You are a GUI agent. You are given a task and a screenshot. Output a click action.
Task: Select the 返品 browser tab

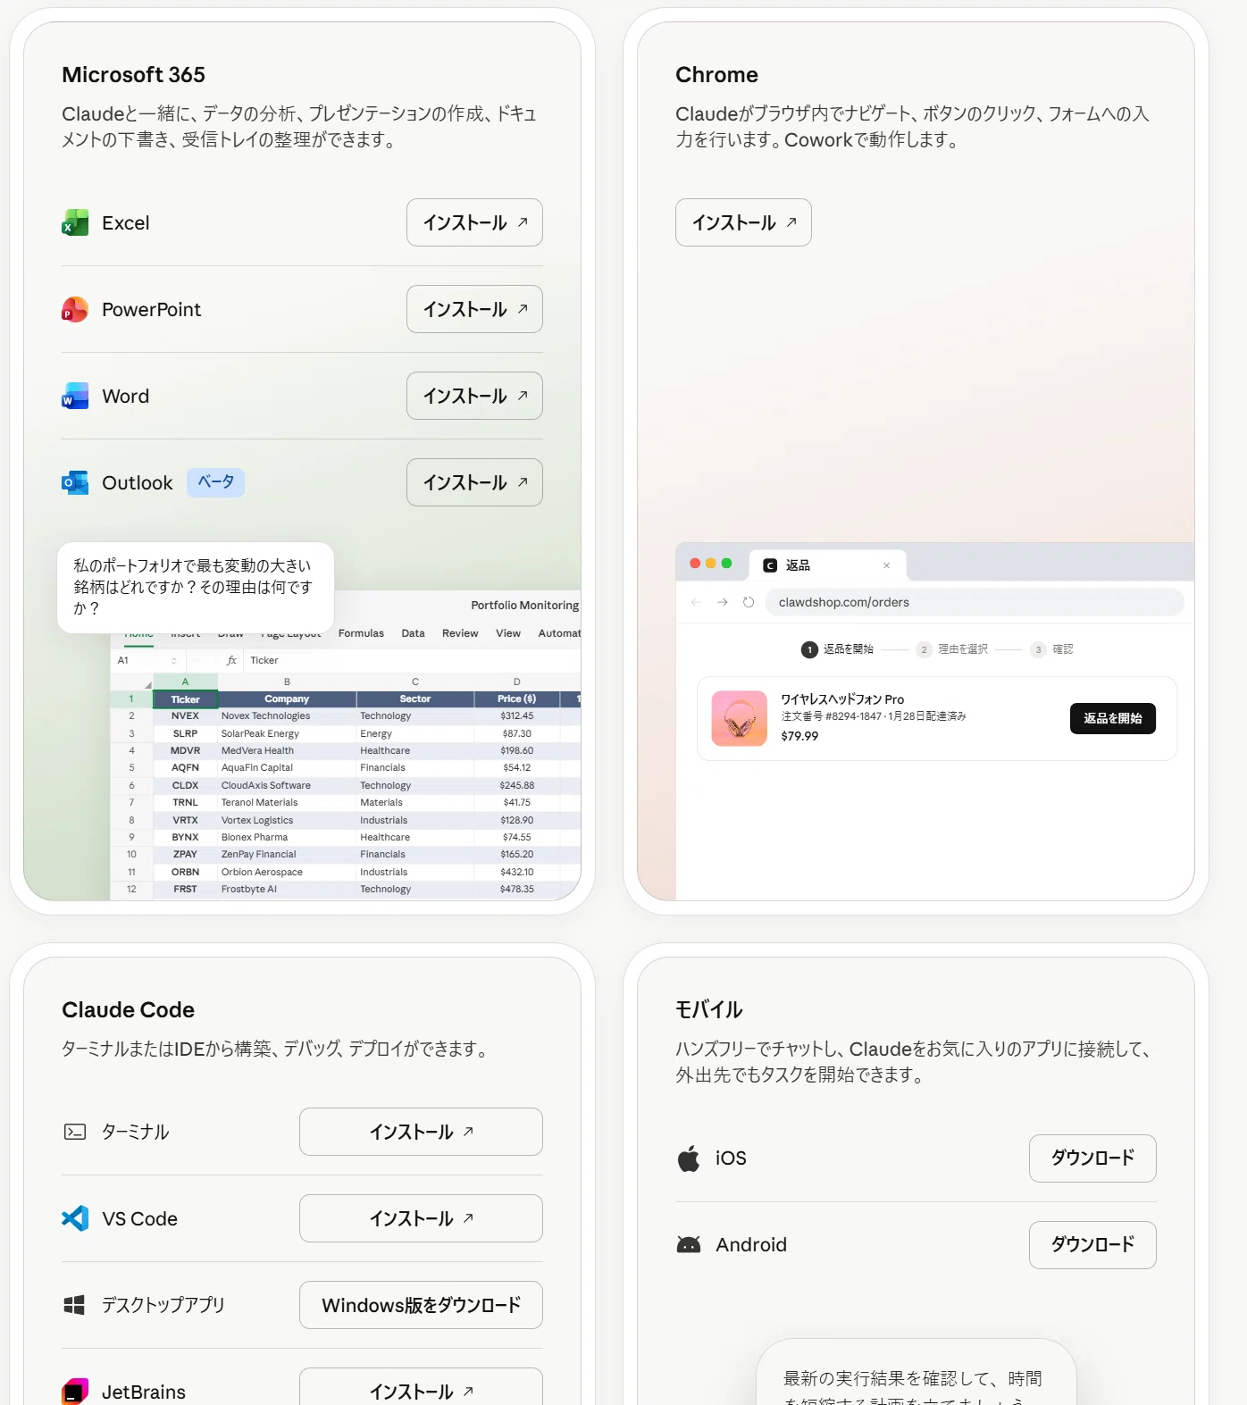click(828, 565)
